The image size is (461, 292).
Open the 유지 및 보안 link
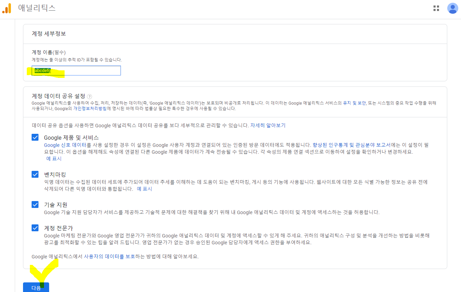tap(354, 103)
